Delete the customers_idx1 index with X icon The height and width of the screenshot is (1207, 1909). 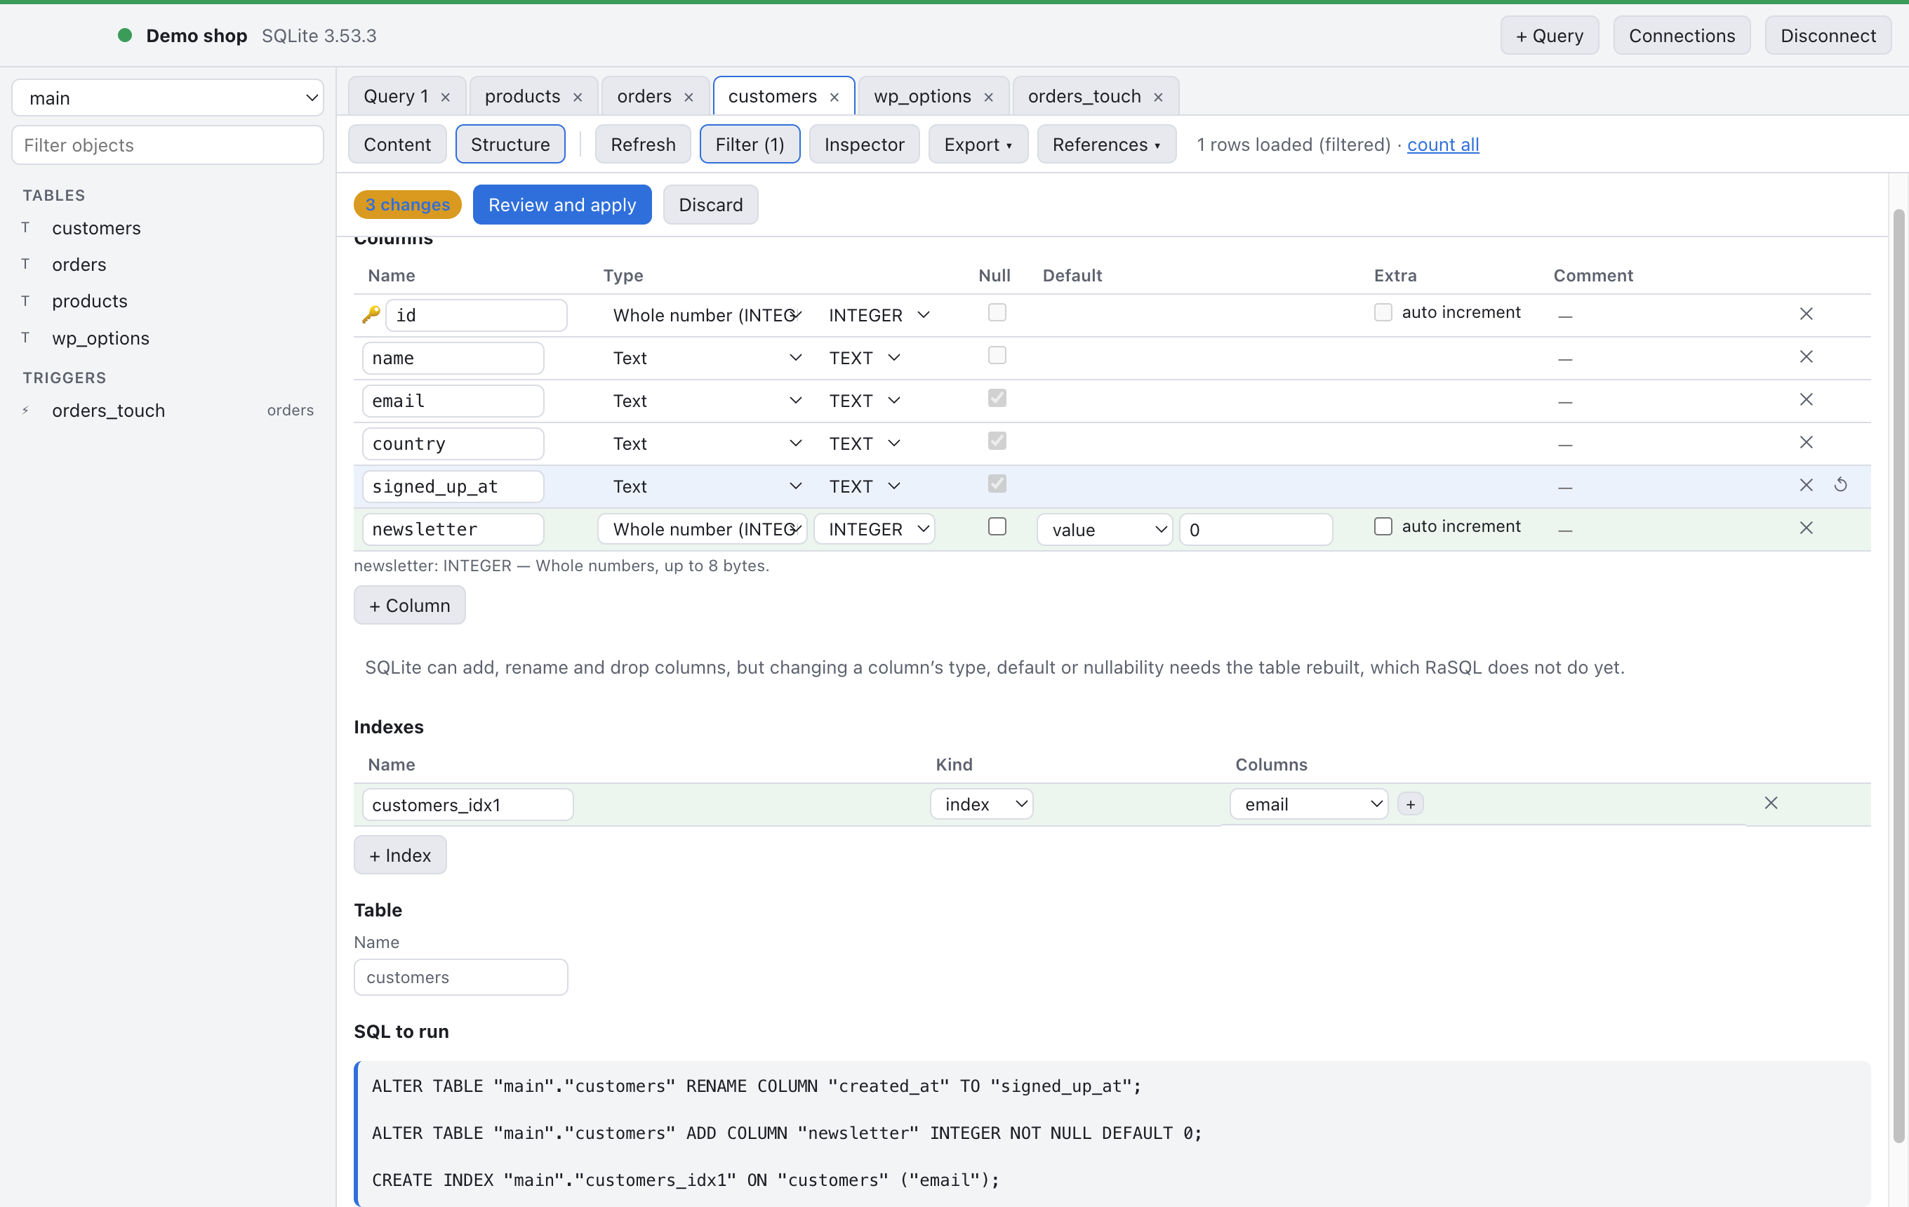1771,803
